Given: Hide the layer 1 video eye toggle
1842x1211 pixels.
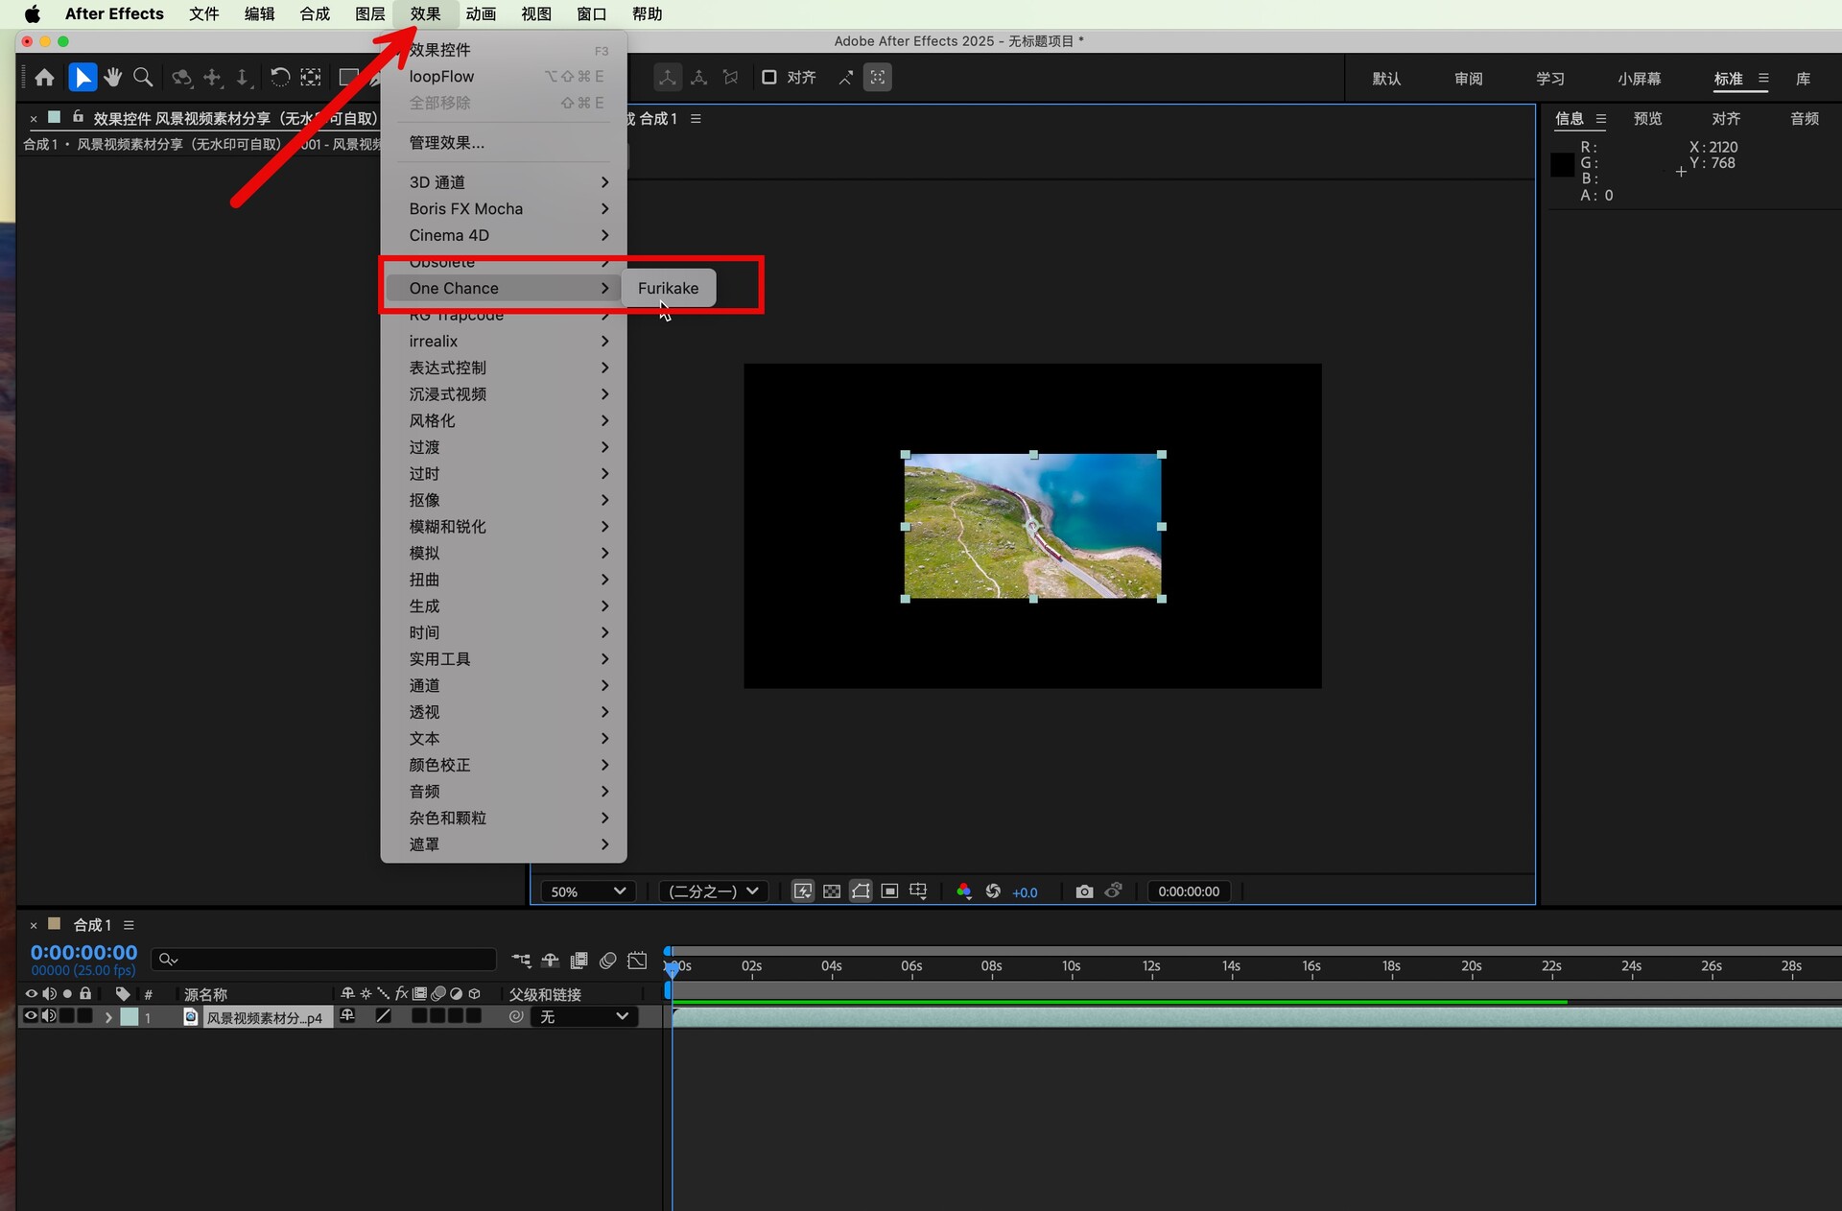Looking at the screenshot, I should coord(31,1016).
